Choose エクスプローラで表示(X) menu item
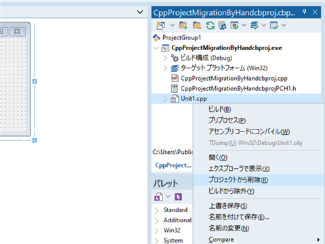325x244 pixels. tap(259, 169)
